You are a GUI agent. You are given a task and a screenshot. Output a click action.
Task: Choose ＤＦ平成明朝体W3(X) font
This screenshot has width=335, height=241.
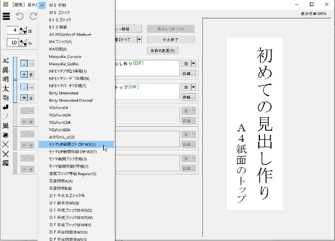click(x=76, y=232)
